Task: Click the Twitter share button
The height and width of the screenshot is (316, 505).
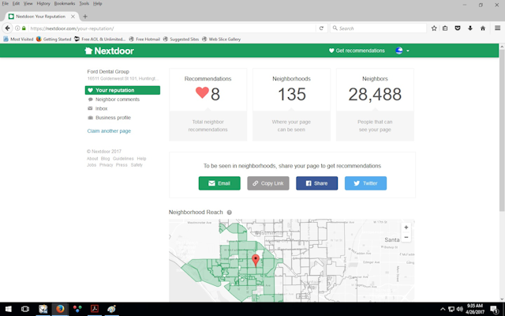Action: [365, 183]
